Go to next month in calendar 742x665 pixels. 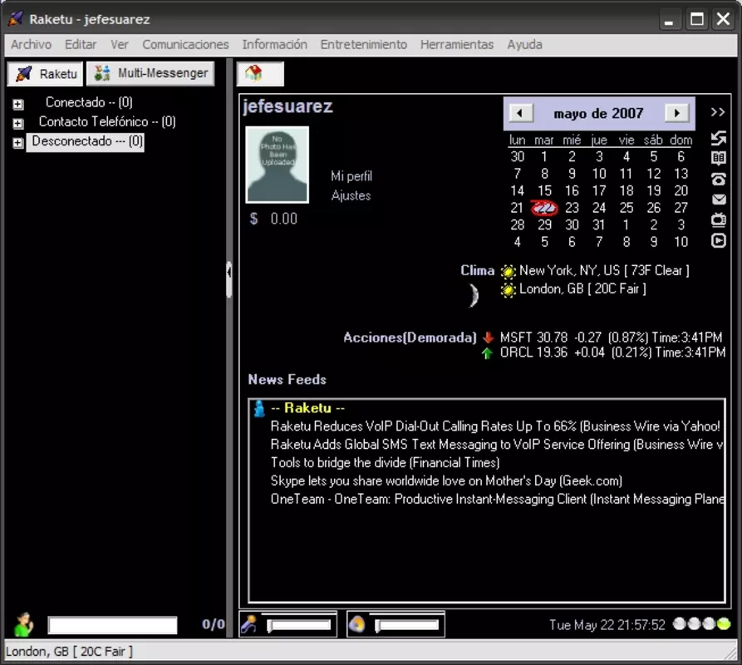[x=676, y=113]
